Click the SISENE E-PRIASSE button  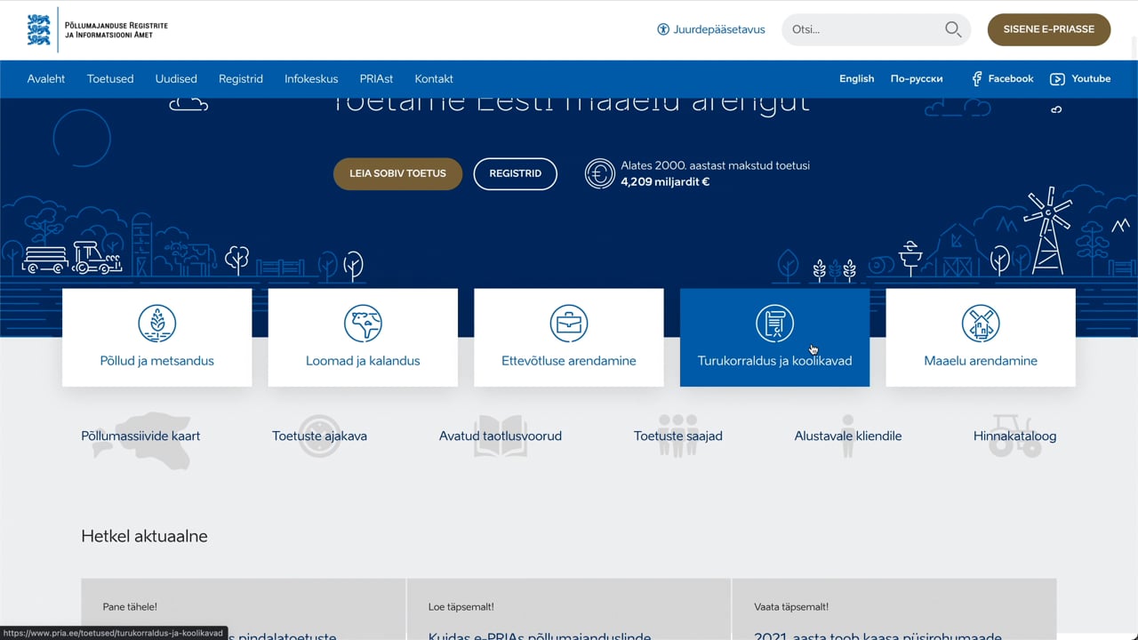[x=1049, y=29]
